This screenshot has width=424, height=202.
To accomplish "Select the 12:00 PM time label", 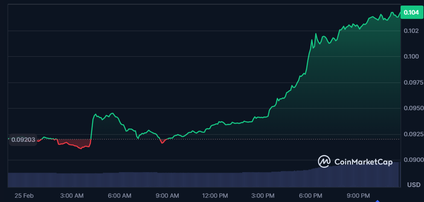I will (x=215, y=196).
